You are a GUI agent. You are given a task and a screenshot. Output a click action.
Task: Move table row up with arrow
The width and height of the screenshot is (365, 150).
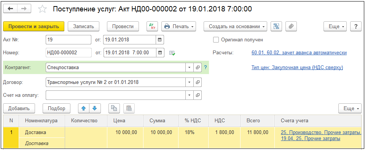[x=84, y=108]
